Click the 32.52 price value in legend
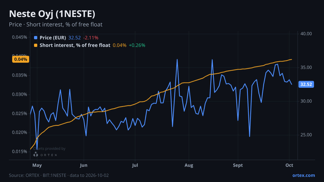 75,38
